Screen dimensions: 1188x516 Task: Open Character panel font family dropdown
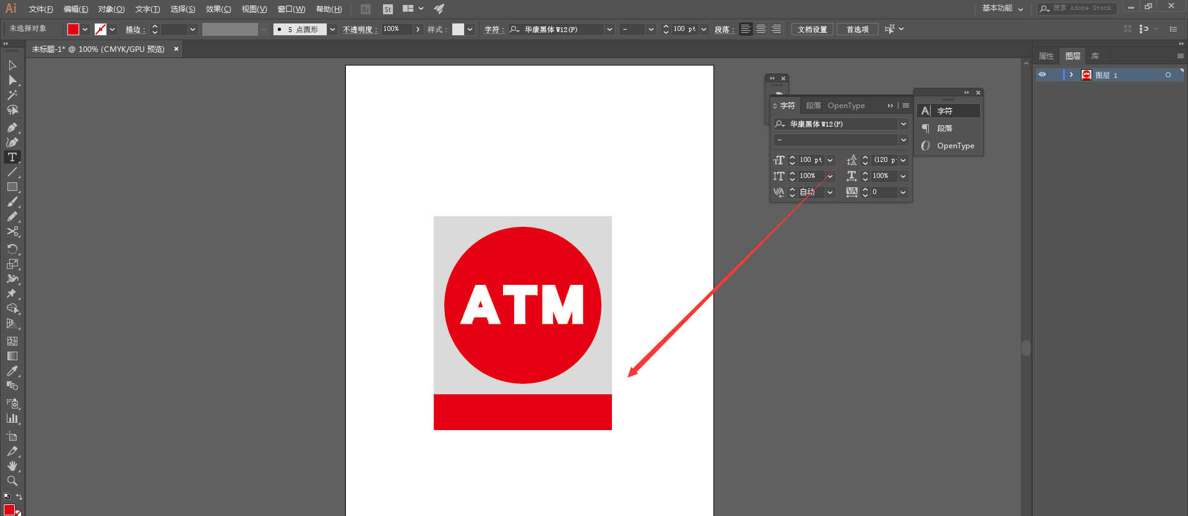[903, 124]
